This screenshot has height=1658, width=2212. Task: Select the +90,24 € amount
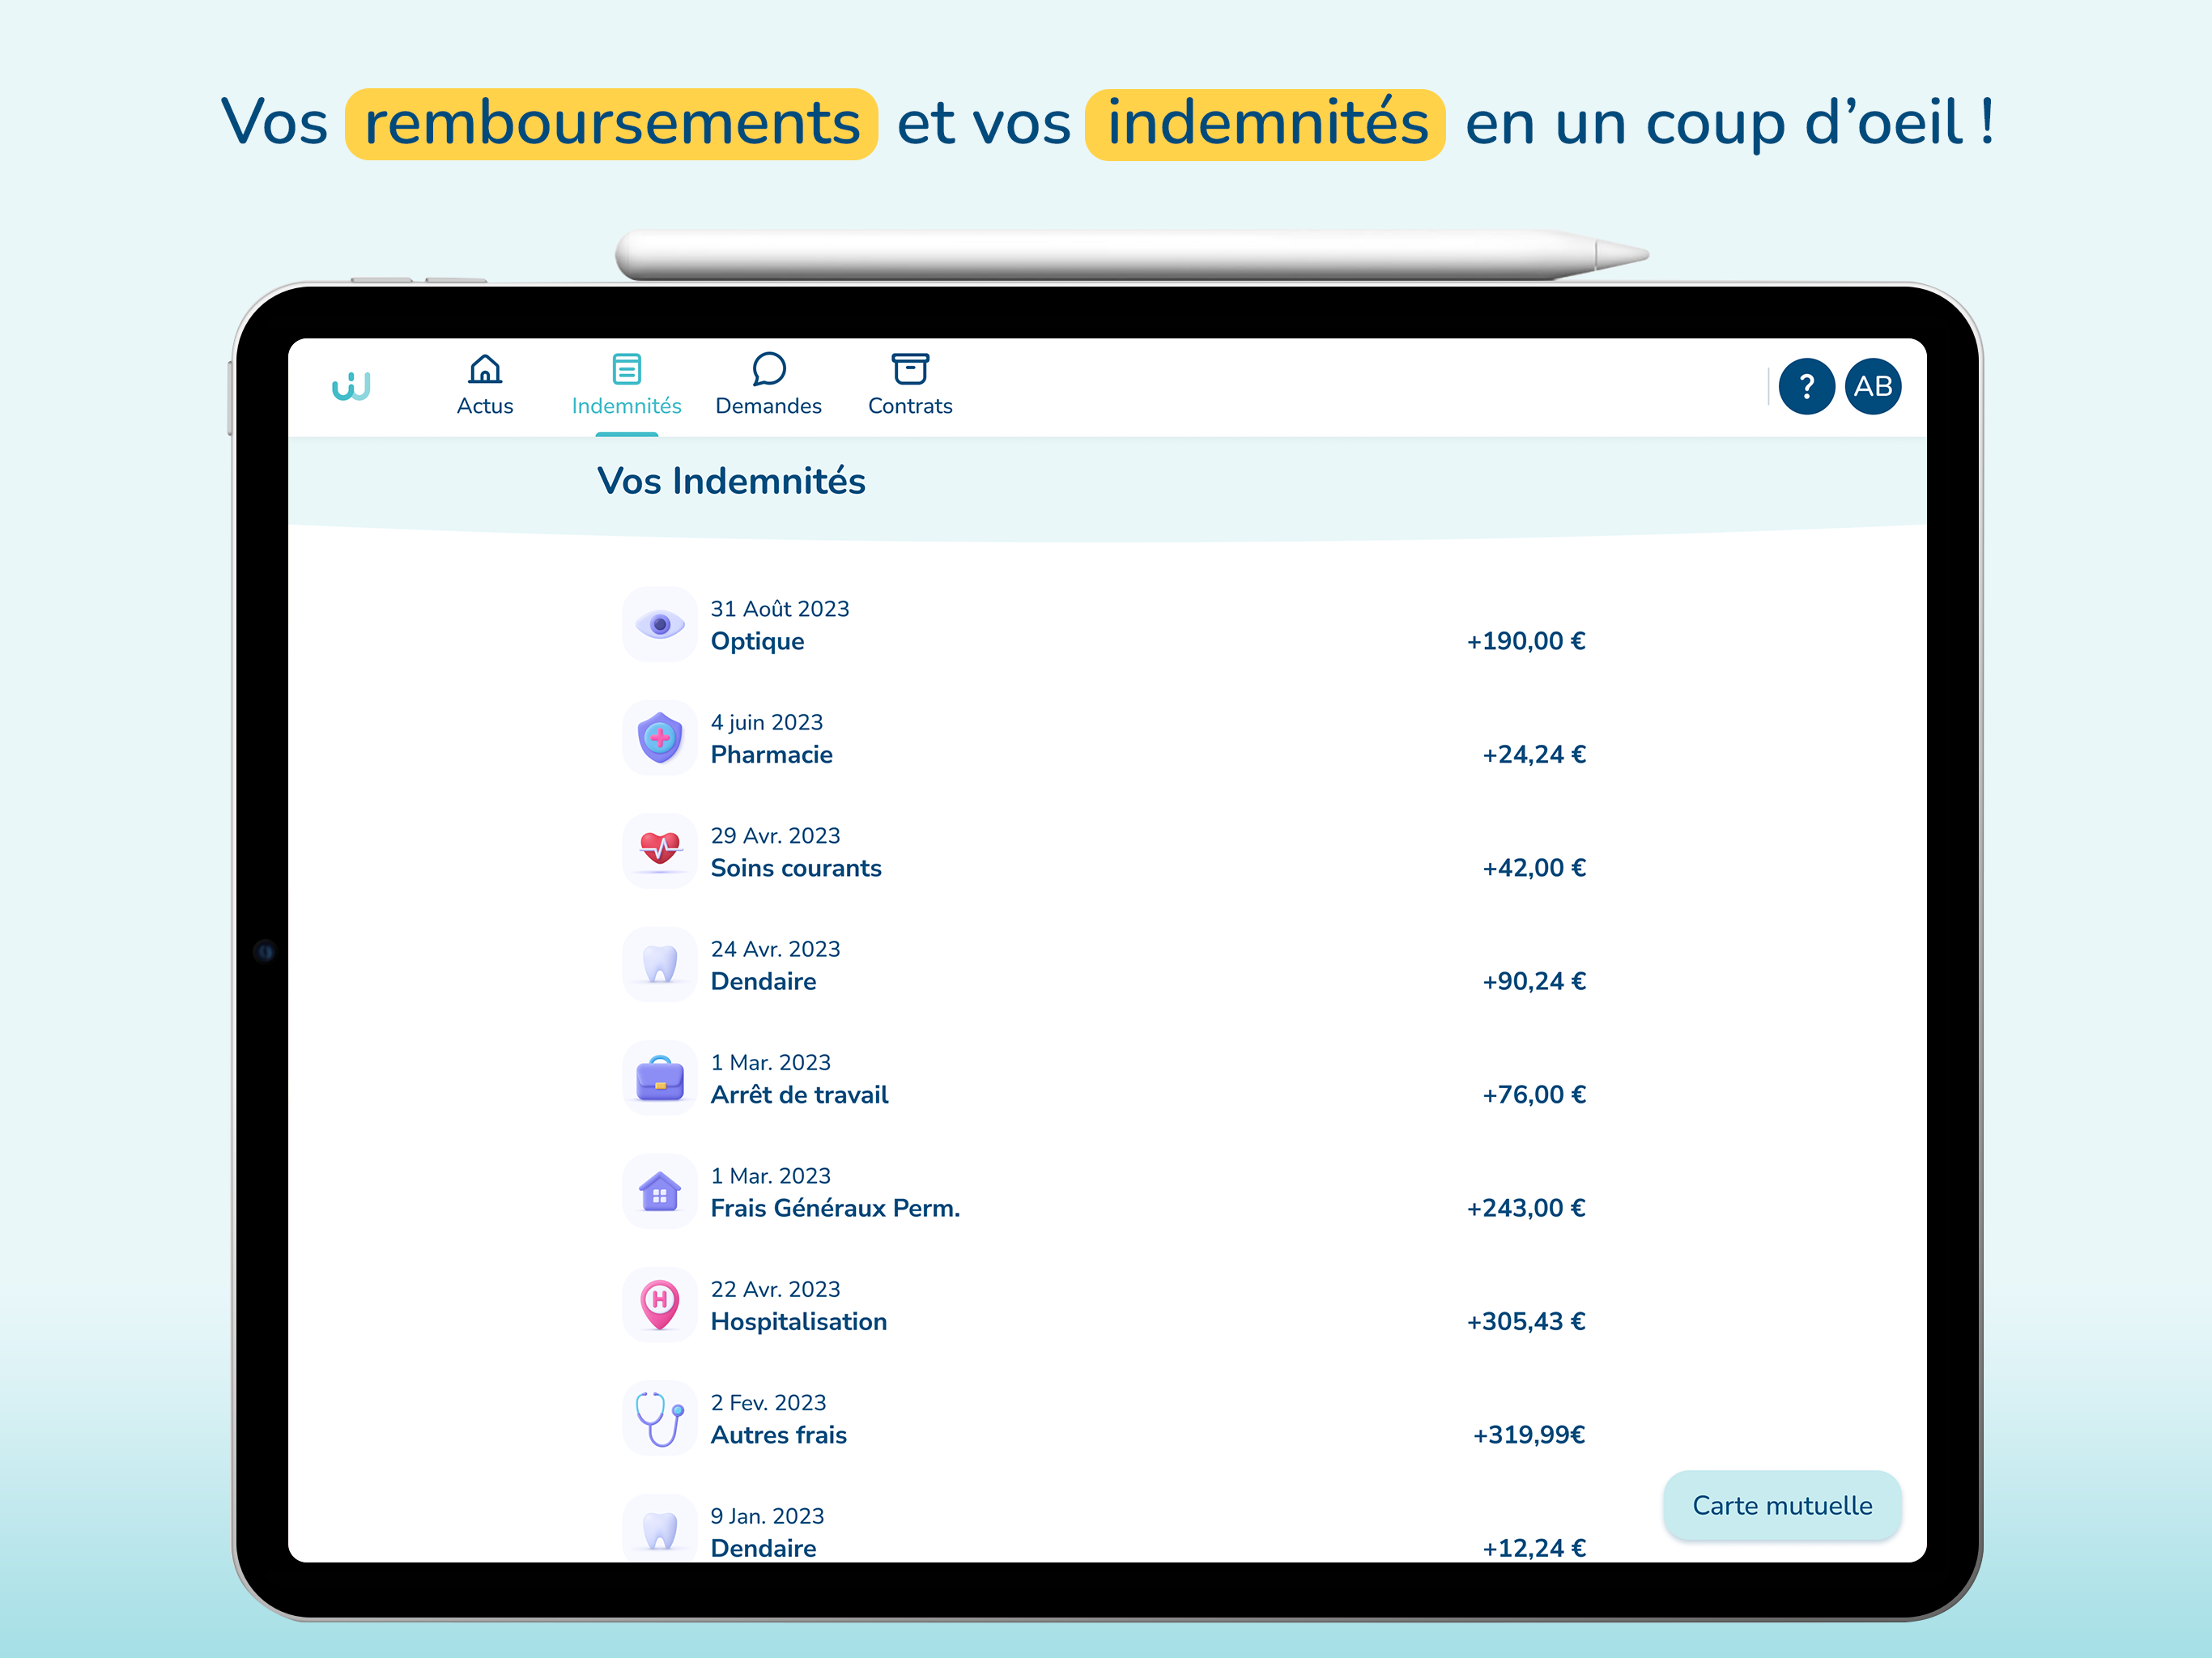[x=1534, y=981]
